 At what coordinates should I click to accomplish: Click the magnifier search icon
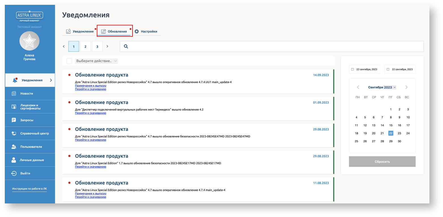tap(126, 47)
